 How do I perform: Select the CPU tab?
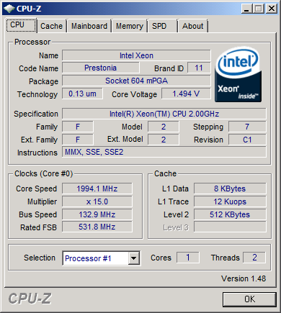click(x=21, y=25)
